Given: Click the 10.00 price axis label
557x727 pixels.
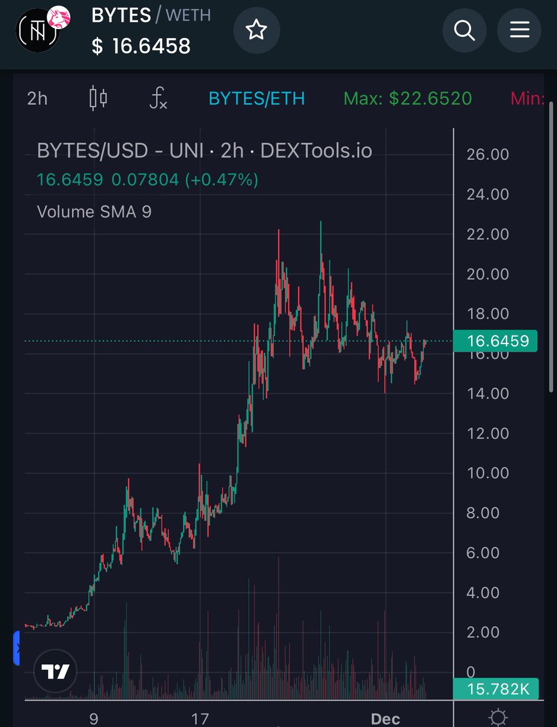Looking at the screenshot, I should 488,473.
